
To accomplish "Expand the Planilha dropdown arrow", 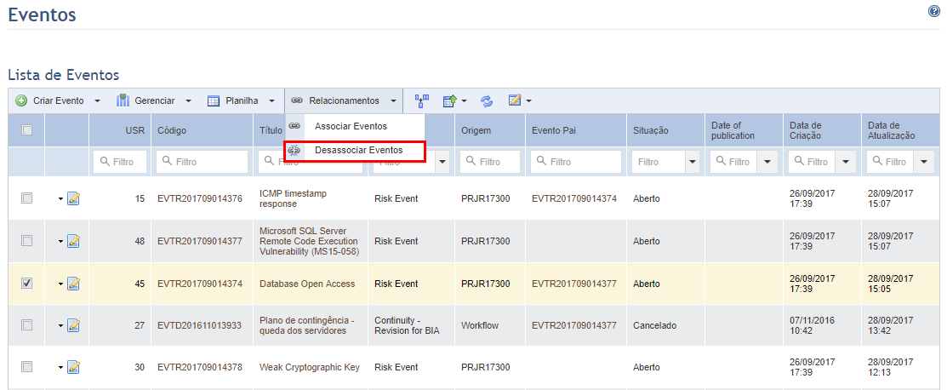I will click(271, 101).
